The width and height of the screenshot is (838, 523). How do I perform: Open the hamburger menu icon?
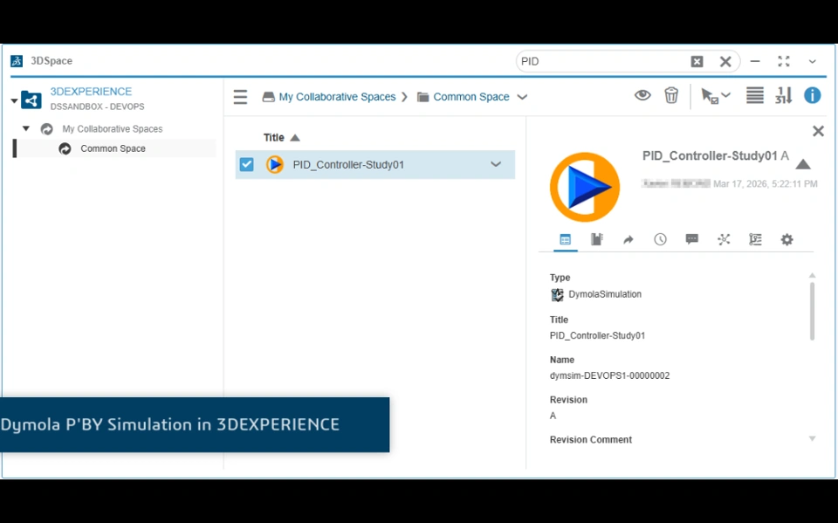click(x=241, y=97)
